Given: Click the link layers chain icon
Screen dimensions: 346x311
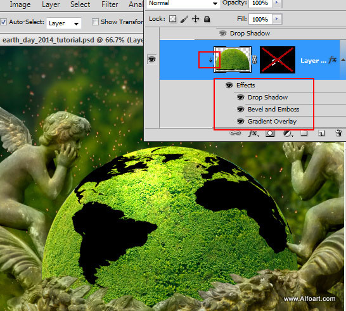Looking at the screenshot, I should pos(235,133).
